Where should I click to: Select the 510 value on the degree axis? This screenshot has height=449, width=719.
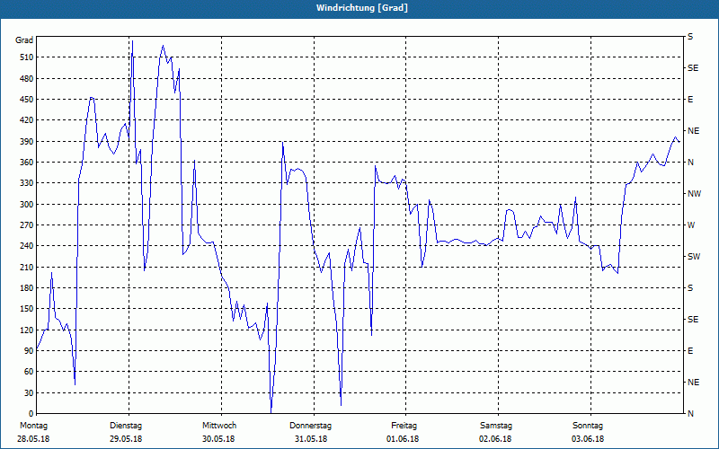(x=27, y=57)
